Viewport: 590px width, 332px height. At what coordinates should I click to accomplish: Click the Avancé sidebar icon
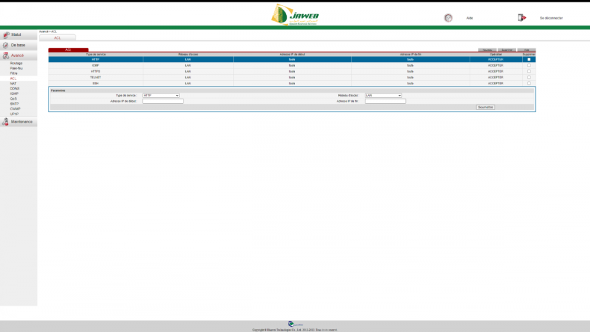pos(6,55)
